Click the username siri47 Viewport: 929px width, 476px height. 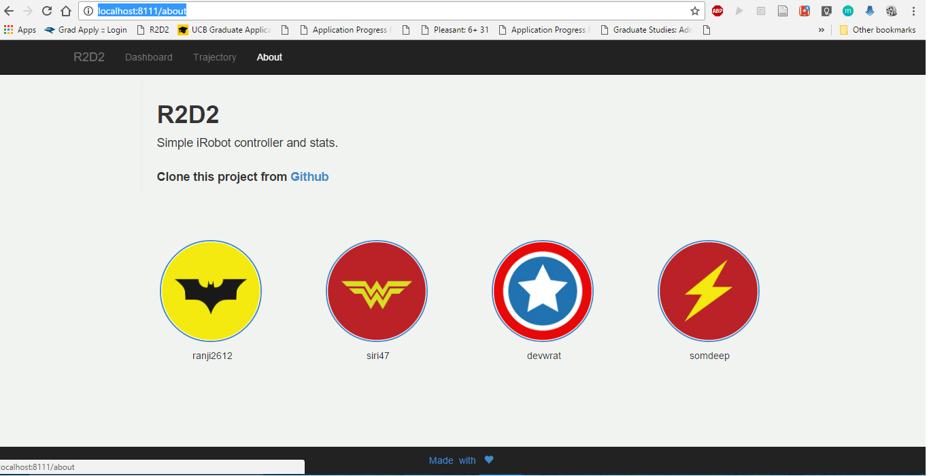[x=377, y=356]
